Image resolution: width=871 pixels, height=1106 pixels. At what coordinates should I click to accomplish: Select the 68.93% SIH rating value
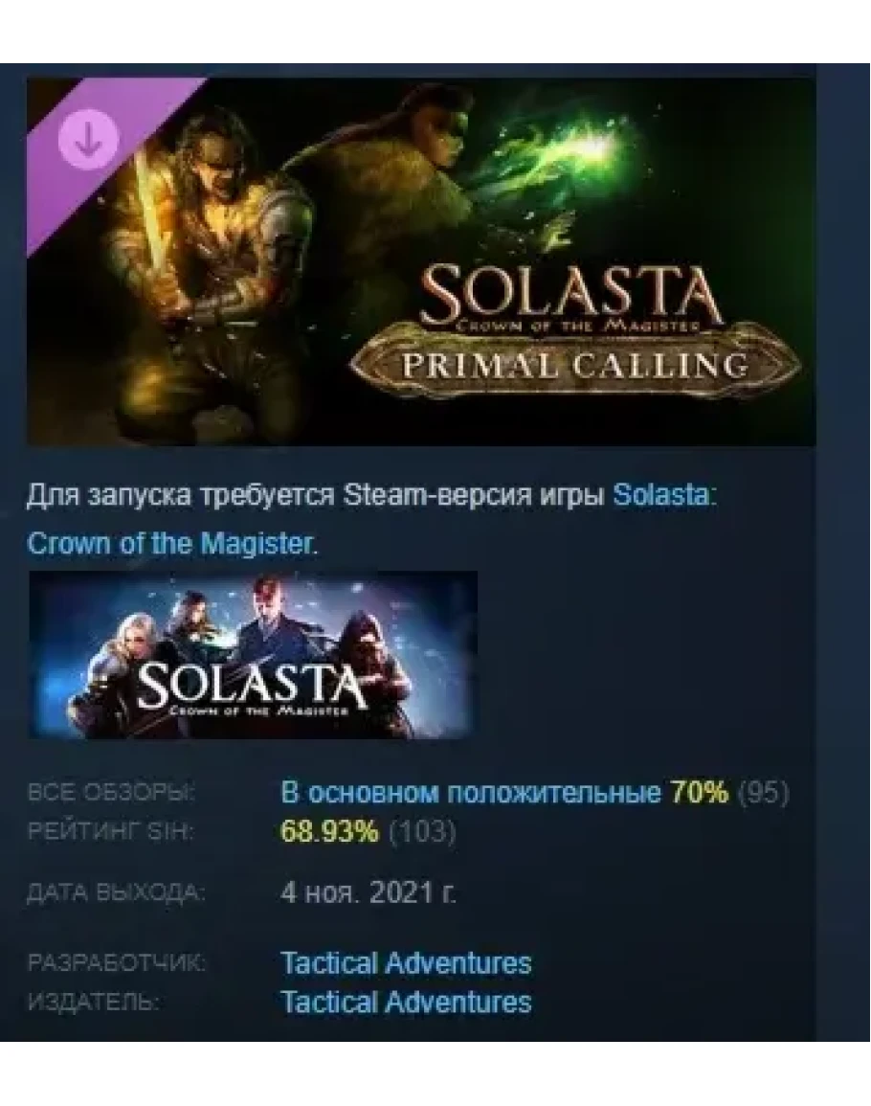click(x=329, y=831)
